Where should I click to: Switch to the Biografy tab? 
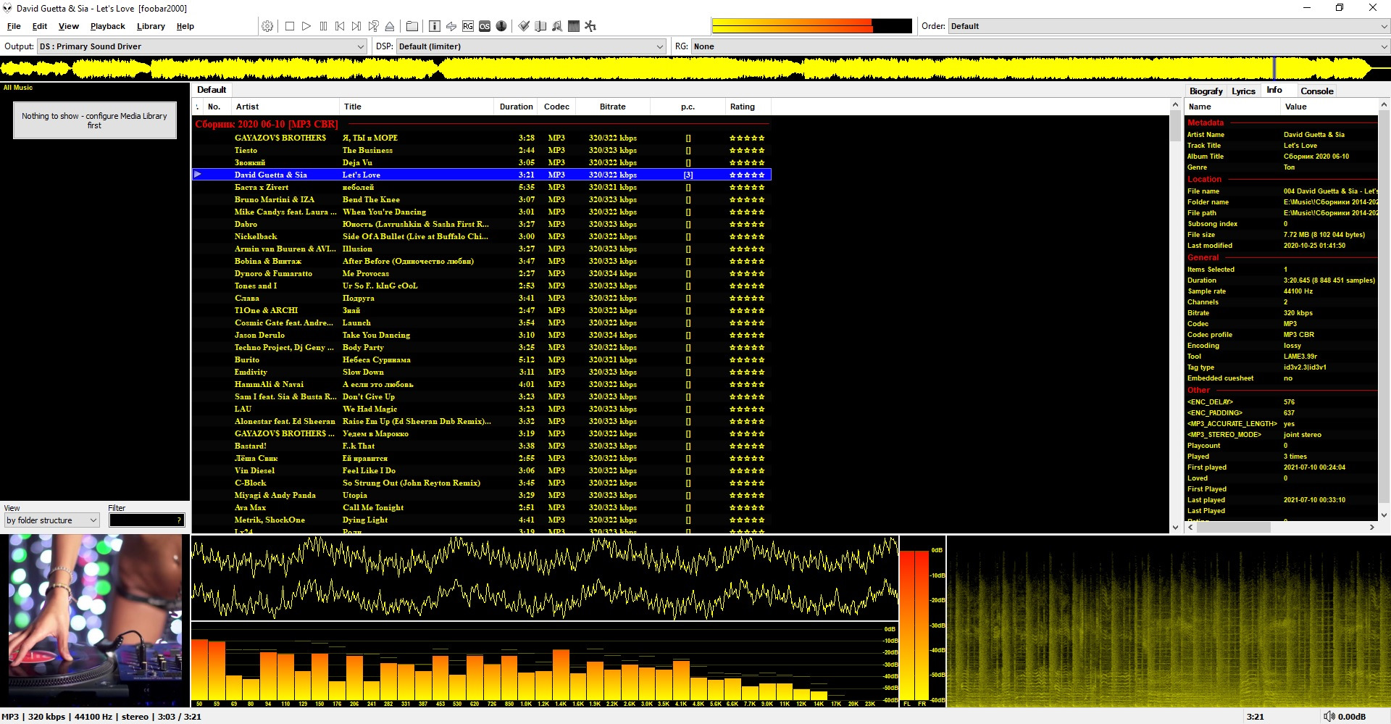point(1206,91)
